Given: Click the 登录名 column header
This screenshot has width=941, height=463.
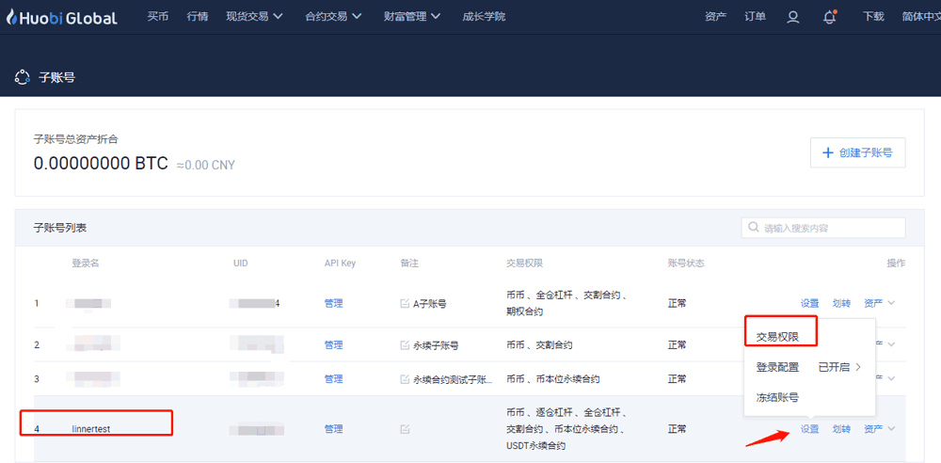Looking at the screenshot, I should pos(86,263).
